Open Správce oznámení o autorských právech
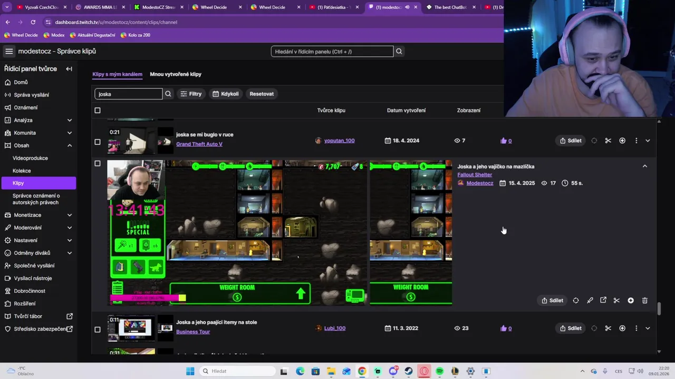 [x=36, y=198]
